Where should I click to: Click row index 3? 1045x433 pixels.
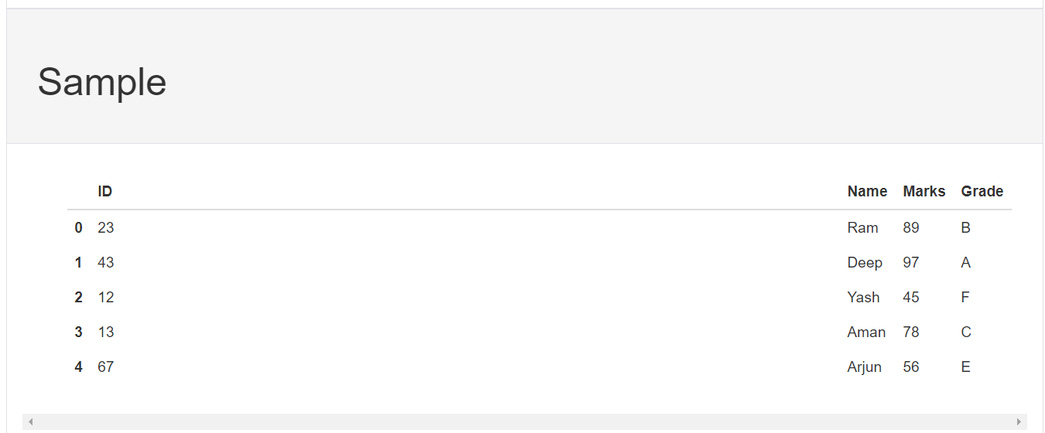(x=78, y=332)
